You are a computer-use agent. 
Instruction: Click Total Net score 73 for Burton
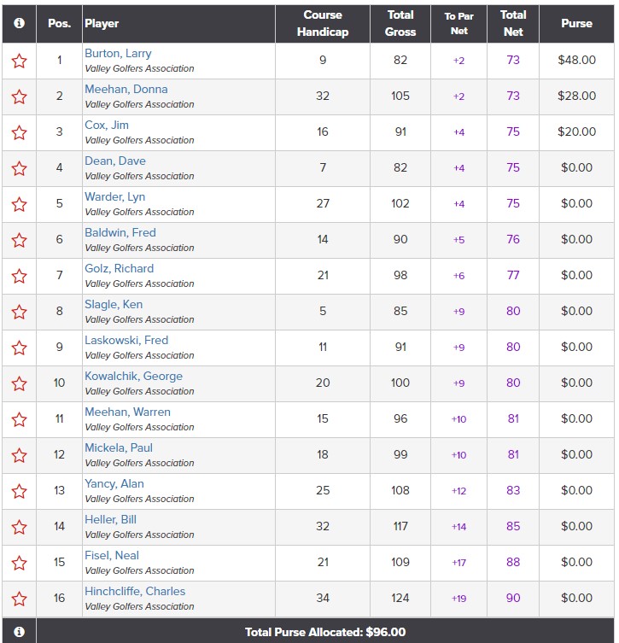513,61
